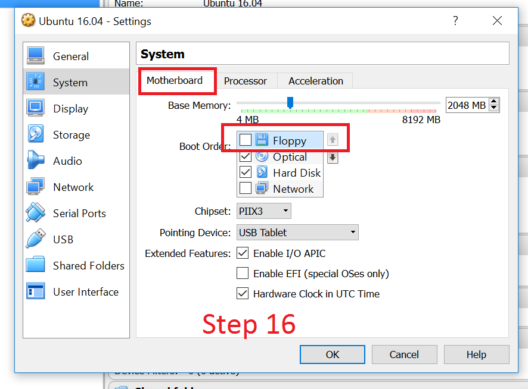Click the User Interface window icon
The height and width of the screenshot is (389, 528).
(35, 291)
